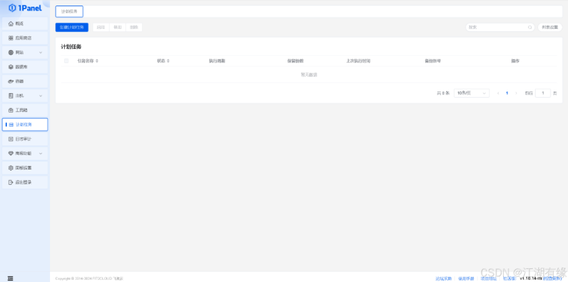Click the go-to page number input
The width and height of the screenshot is (568, 282).
click(x=543, y=93)
